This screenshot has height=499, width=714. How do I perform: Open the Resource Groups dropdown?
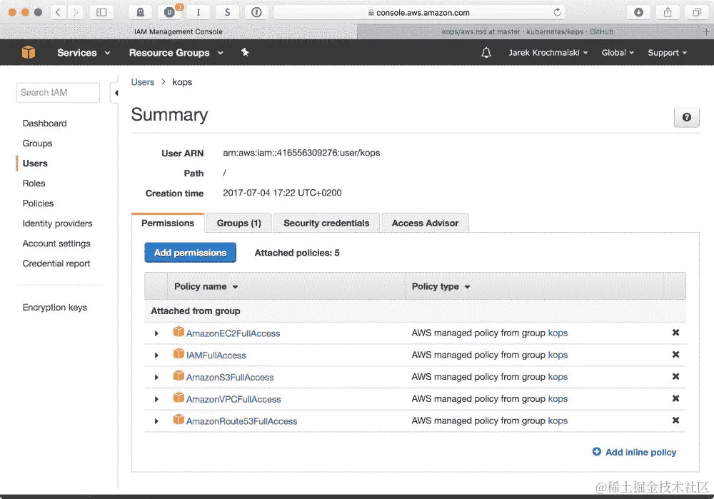click(x=176, y=53)
